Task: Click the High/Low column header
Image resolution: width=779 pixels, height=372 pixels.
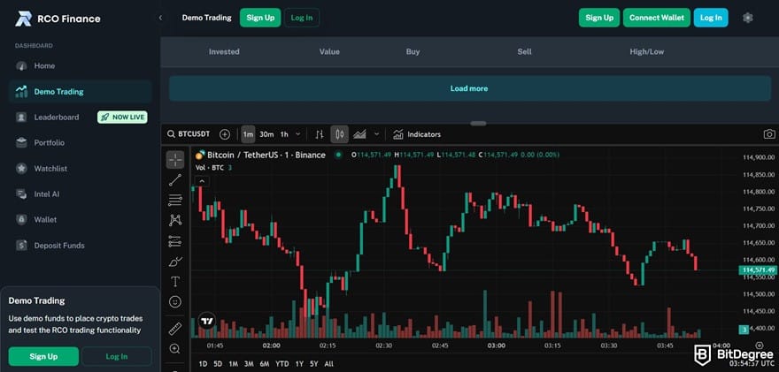Action: 647,51
